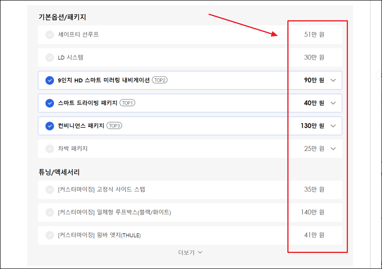Click the 35만 원 price
382x269 pixels.
[314, 189]
